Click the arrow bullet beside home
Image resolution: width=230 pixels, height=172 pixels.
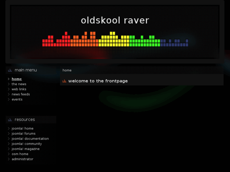coord(9,79)
